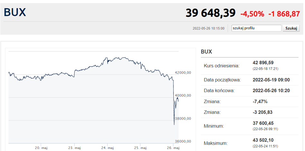
Task: Click the large BUX title heading
Action: point(15,12)
